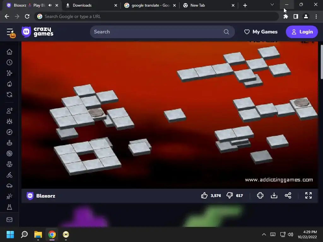Close the Downloads tab
Image resolution: width=323 pixels, height=242 pixels.
[x=116, y=5]
